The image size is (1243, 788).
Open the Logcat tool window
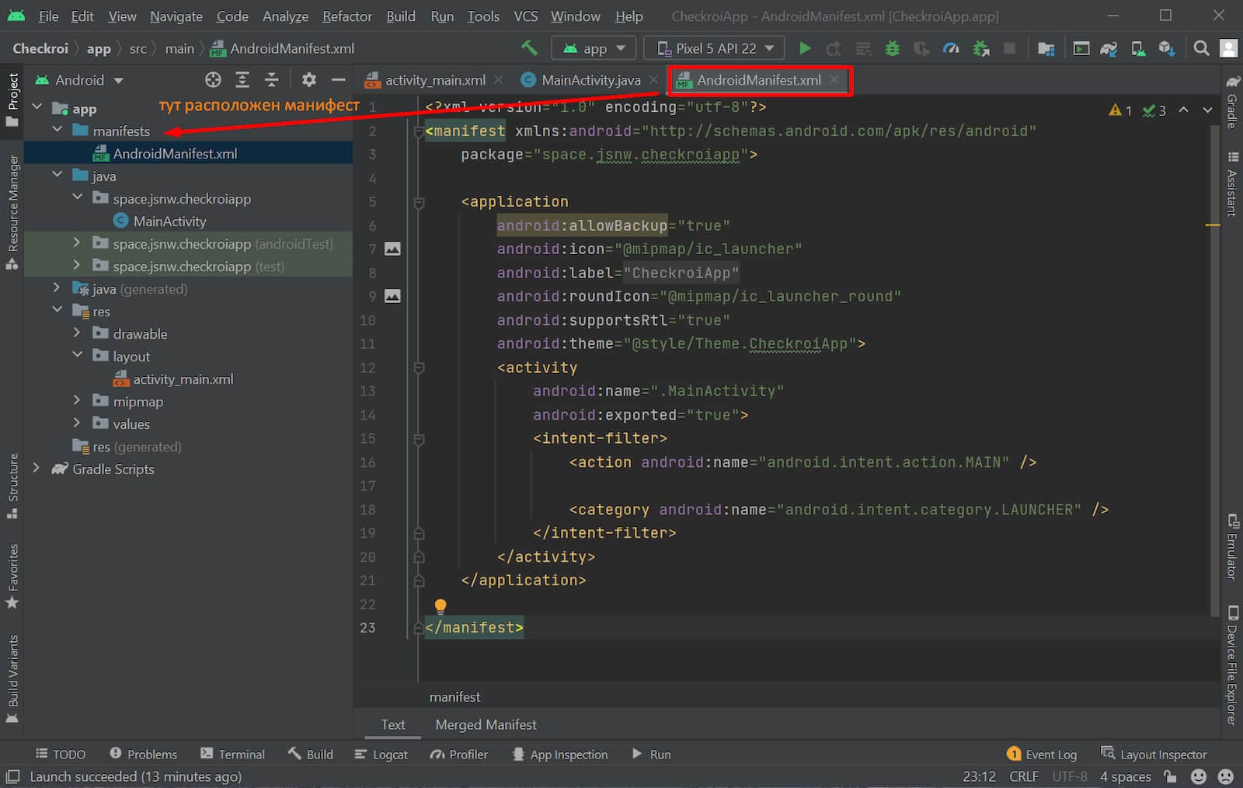coord(381,754)
